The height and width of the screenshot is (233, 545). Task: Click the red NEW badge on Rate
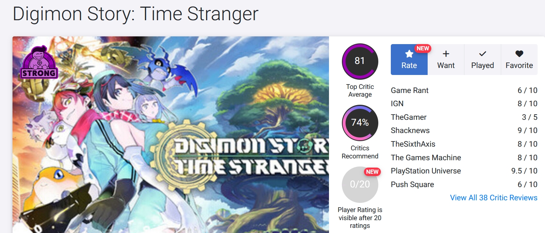point(423,49)
